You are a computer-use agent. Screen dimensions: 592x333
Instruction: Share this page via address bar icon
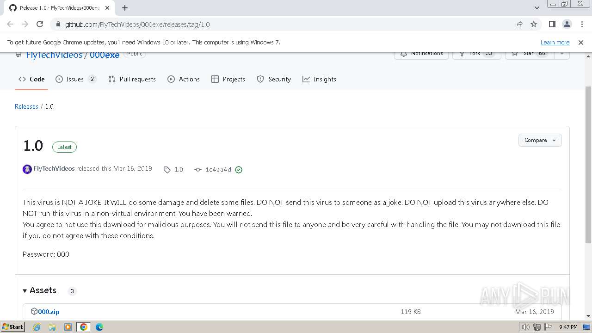coord(519,24)
